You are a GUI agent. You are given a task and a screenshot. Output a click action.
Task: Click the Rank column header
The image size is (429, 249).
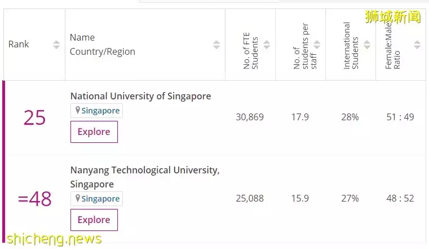(x=19, y=45)
